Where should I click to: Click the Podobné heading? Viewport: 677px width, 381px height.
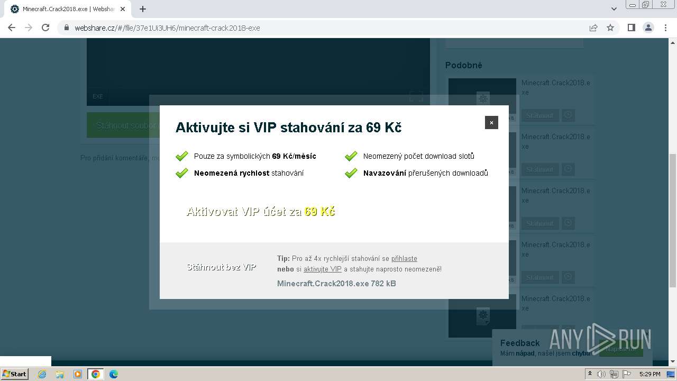tap(464, 65)
